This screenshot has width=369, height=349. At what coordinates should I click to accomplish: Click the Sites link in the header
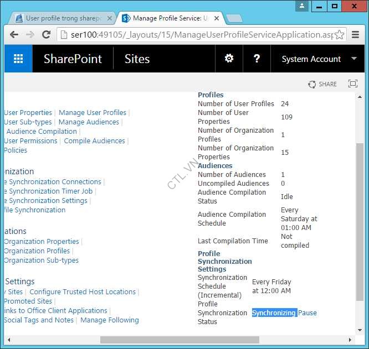pos(137,59)
